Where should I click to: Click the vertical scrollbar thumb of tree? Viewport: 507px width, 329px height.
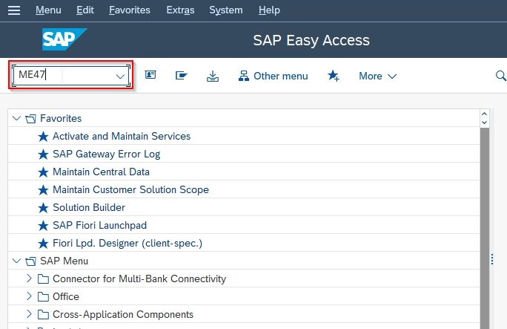(x=484, y=228)
